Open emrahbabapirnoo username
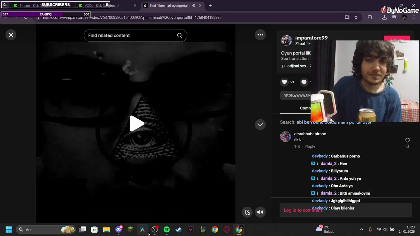This screenshot has height=236, width=420. tap(310, 134)
